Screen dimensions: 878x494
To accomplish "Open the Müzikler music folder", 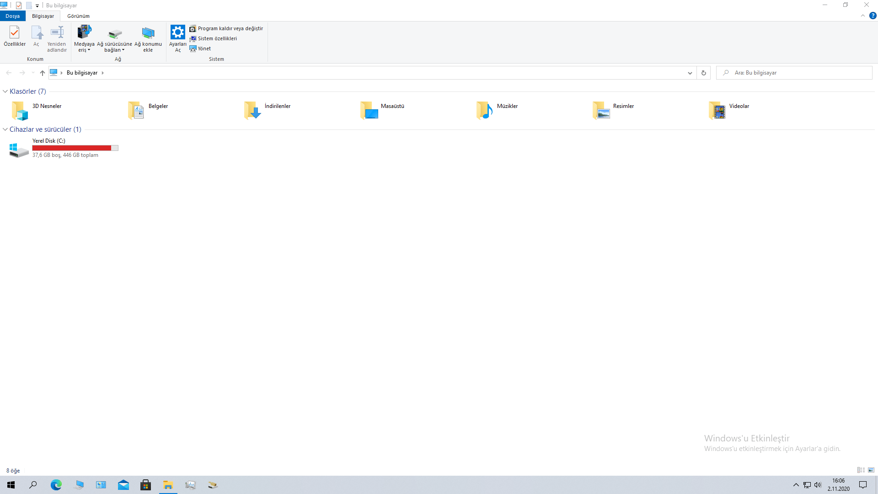I will point(485,110).
